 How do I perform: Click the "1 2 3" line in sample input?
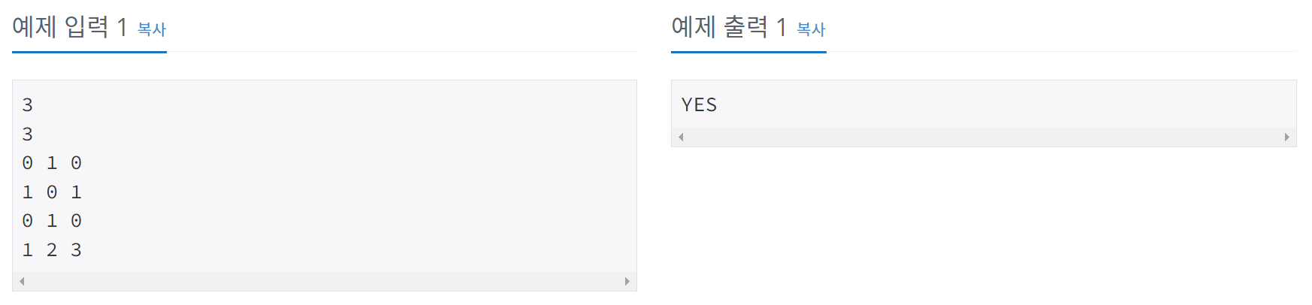pyautogui.click(x=52, y=250)
